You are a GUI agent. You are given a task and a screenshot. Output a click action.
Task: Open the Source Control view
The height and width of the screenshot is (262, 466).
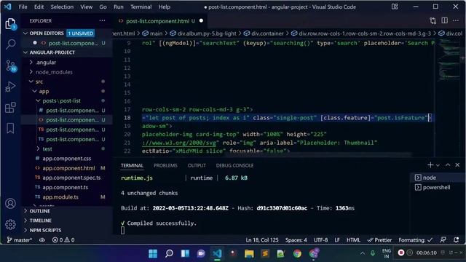pos(11,65)
